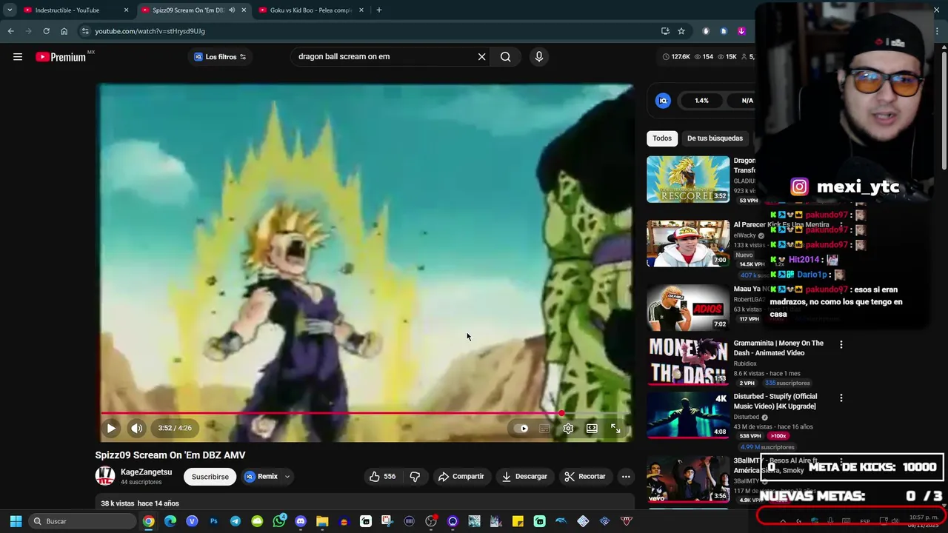Open KageZangetsu channel name link

pos(146,472)
